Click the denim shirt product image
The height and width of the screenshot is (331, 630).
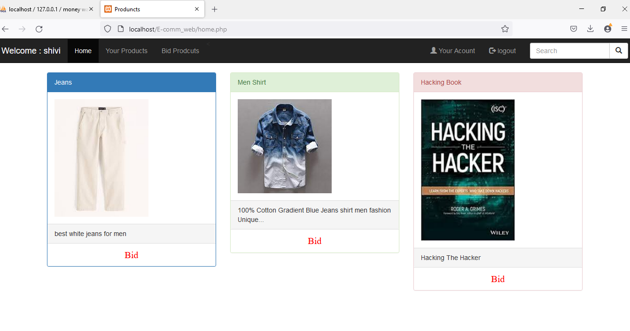(x=285, y=146)
